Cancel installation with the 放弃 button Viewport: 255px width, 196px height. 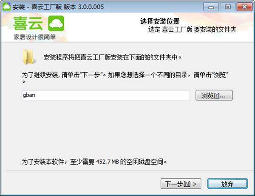[x=227, y=184]
